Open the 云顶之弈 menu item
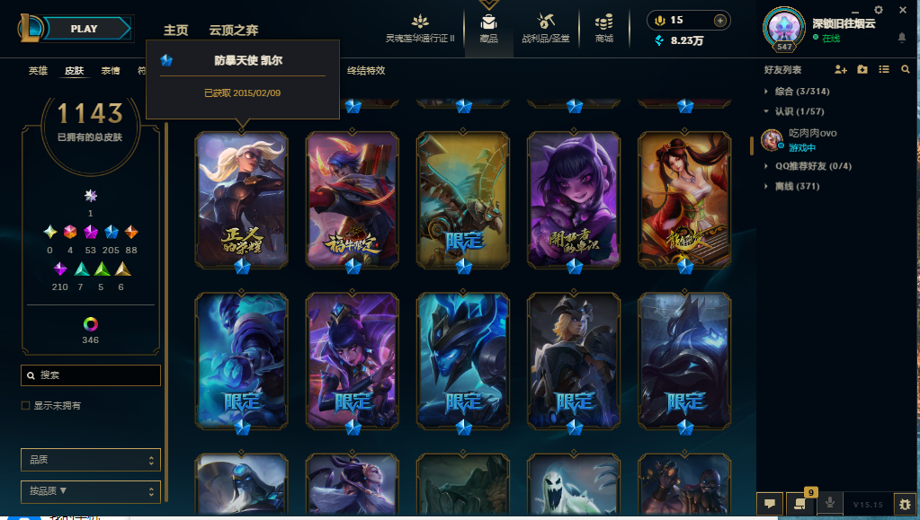This screenshot has height=520, width=920. [234, 30]
